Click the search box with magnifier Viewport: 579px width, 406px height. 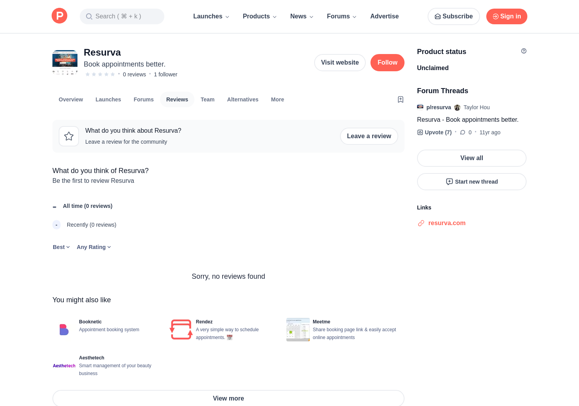pos(122,16)
